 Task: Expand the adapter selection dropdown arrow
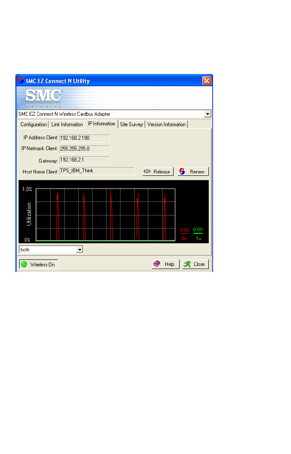tap(207, 114)
